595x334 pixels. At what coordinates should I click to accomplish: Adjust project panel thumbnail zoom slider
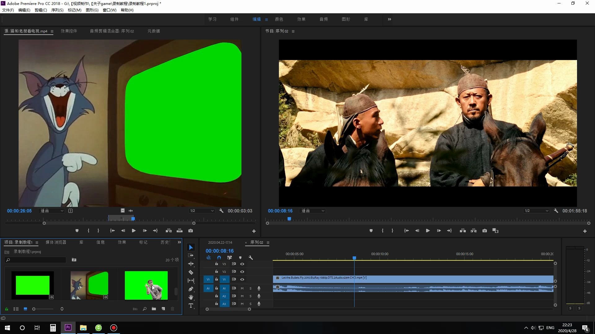tap(34, 309)
